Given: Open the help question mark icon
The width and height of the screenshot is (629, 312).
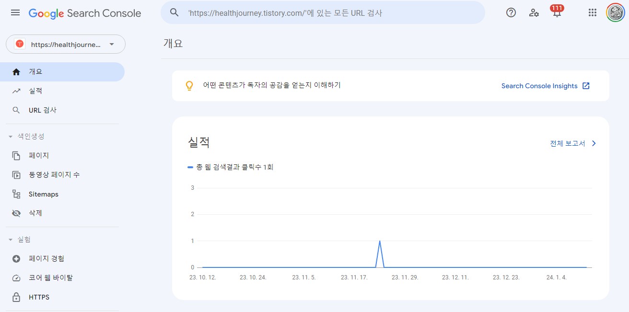Looking at the screenshot, I should point(511,13).
